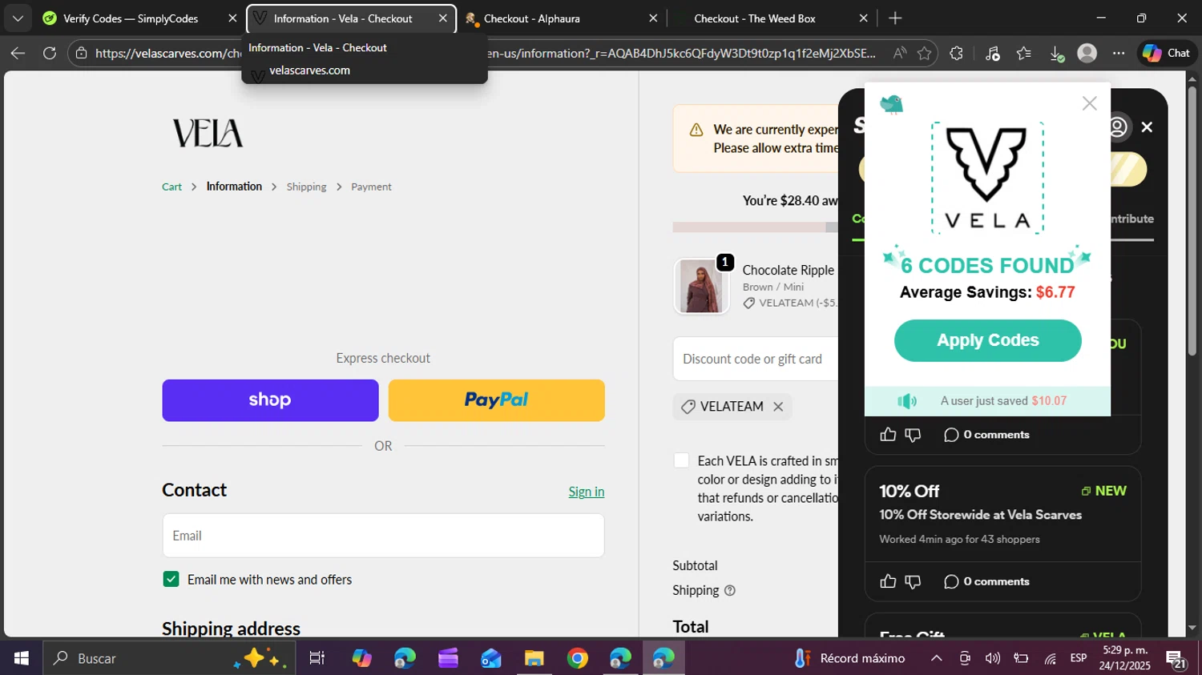Open the notification center icon
The width and height of the screenshot is (1202, 675).
(x=1176, y=659)
